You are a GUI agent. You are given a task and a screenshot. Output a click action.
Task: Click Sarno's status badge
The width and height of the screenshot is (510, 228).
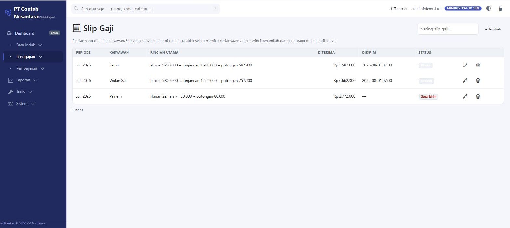pyautogui.click(x=425, y=65)
